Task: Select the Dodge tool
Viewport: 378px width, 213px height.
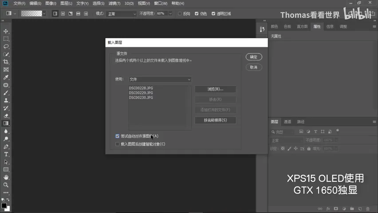Action: [x=6, y=139]
